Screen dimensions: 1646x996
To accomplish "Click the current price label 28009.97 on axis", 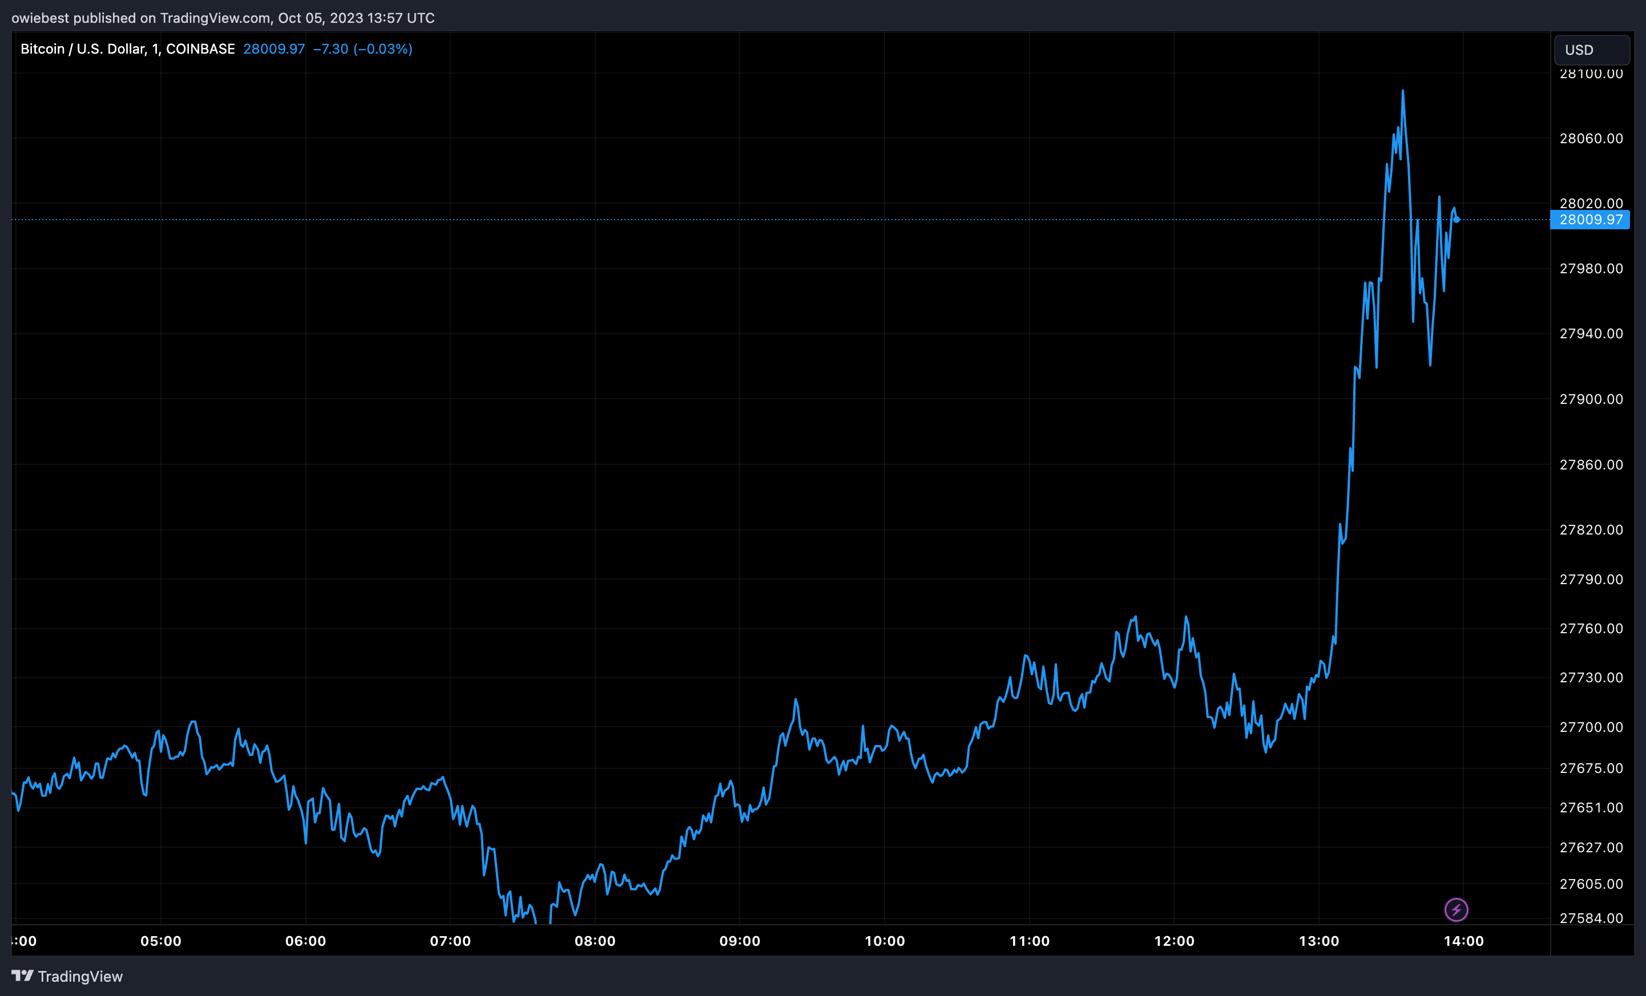I will pyautogui.click(x=1590, y=220).
